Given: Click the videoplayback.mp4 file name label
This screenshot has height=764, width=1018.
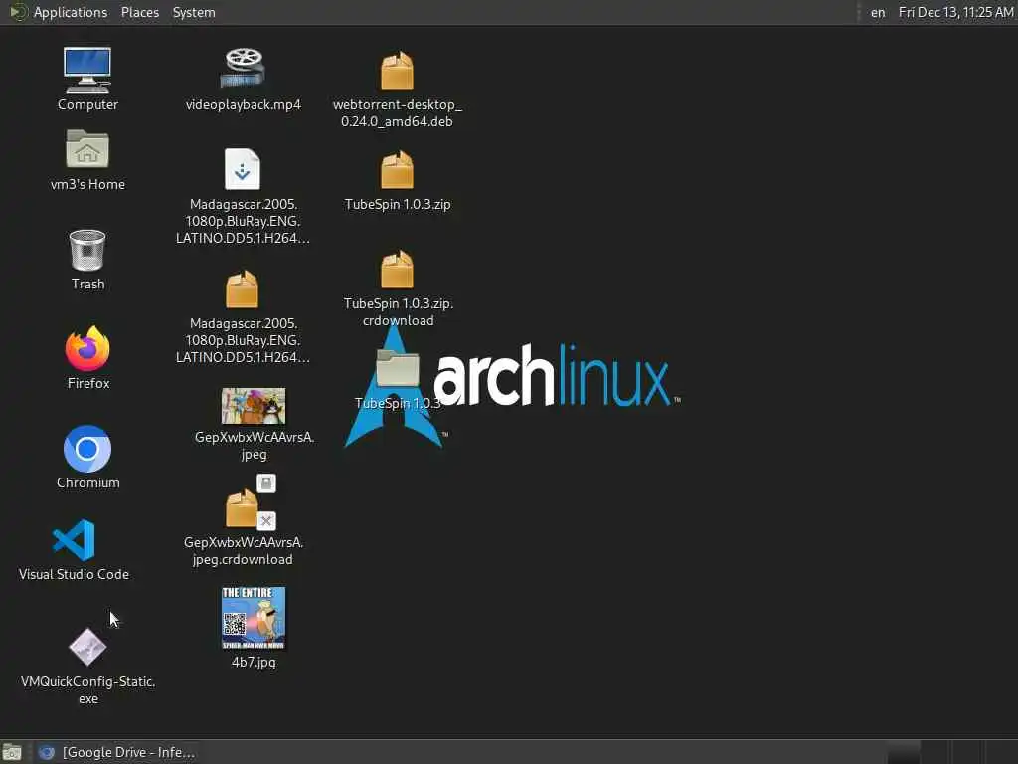Looking at the screenshot, I should (x=243, y=104).
